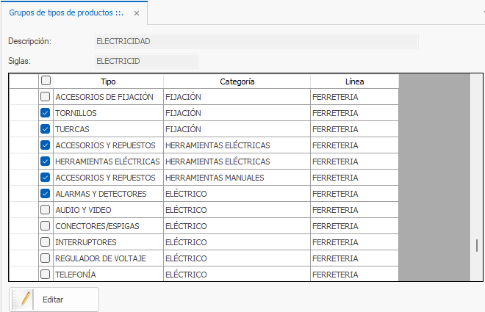485x312 pixels.
Task: Uncheck the TUERCAS row checkbox
Action: click(45, 128)
